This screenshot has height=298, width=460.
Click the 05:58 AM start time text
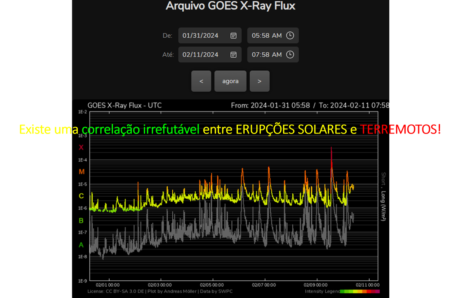[266, 36]
